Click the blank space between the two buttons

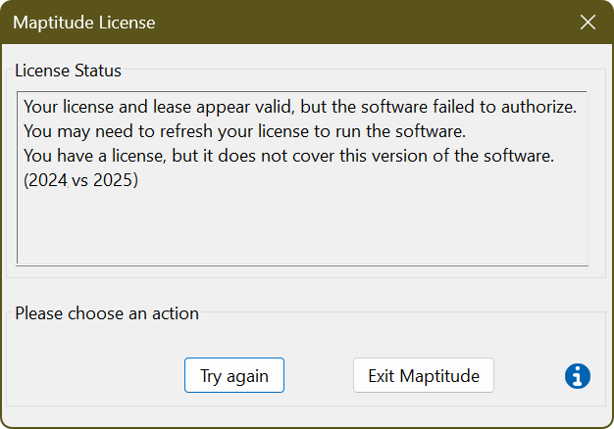tap(319, 375)
